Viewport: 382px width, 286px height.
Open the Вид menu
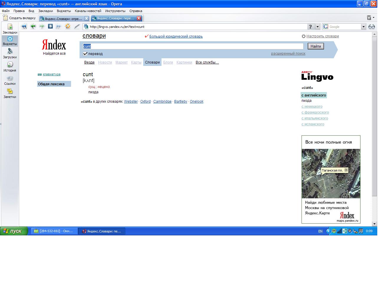[x=31, y=11]
